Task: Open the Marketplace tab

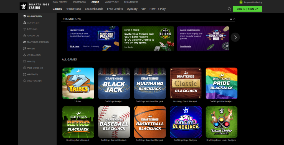Action: click(x=111, y=2)
